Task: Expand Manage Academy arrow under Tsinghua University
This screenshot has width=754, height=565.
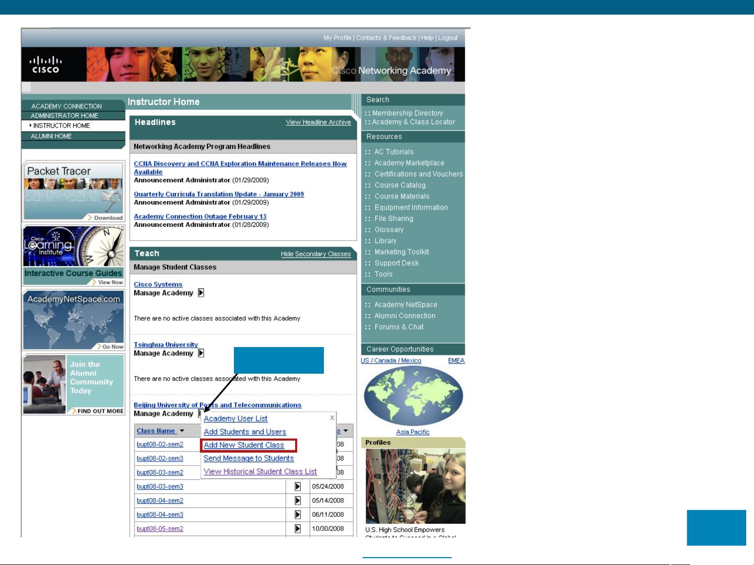Action: click(x=201, y=353)
